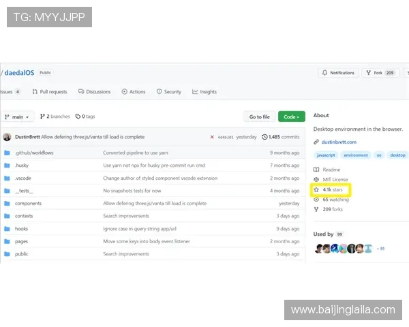Open the hooks folder

(21, 229)
